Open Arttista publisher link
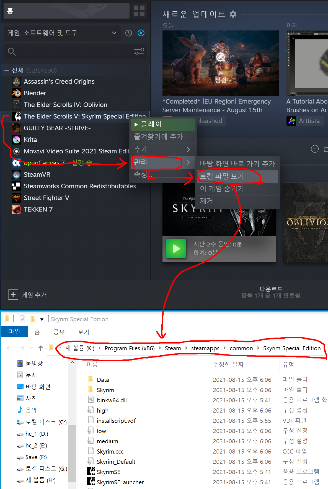This screenshot has width=328, height=489. [305, 121]
